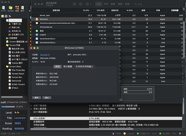Select the CPU 佔用率 statistics row
The height and width of the screenshot is (136, 186).
click(x=106, y=118)
